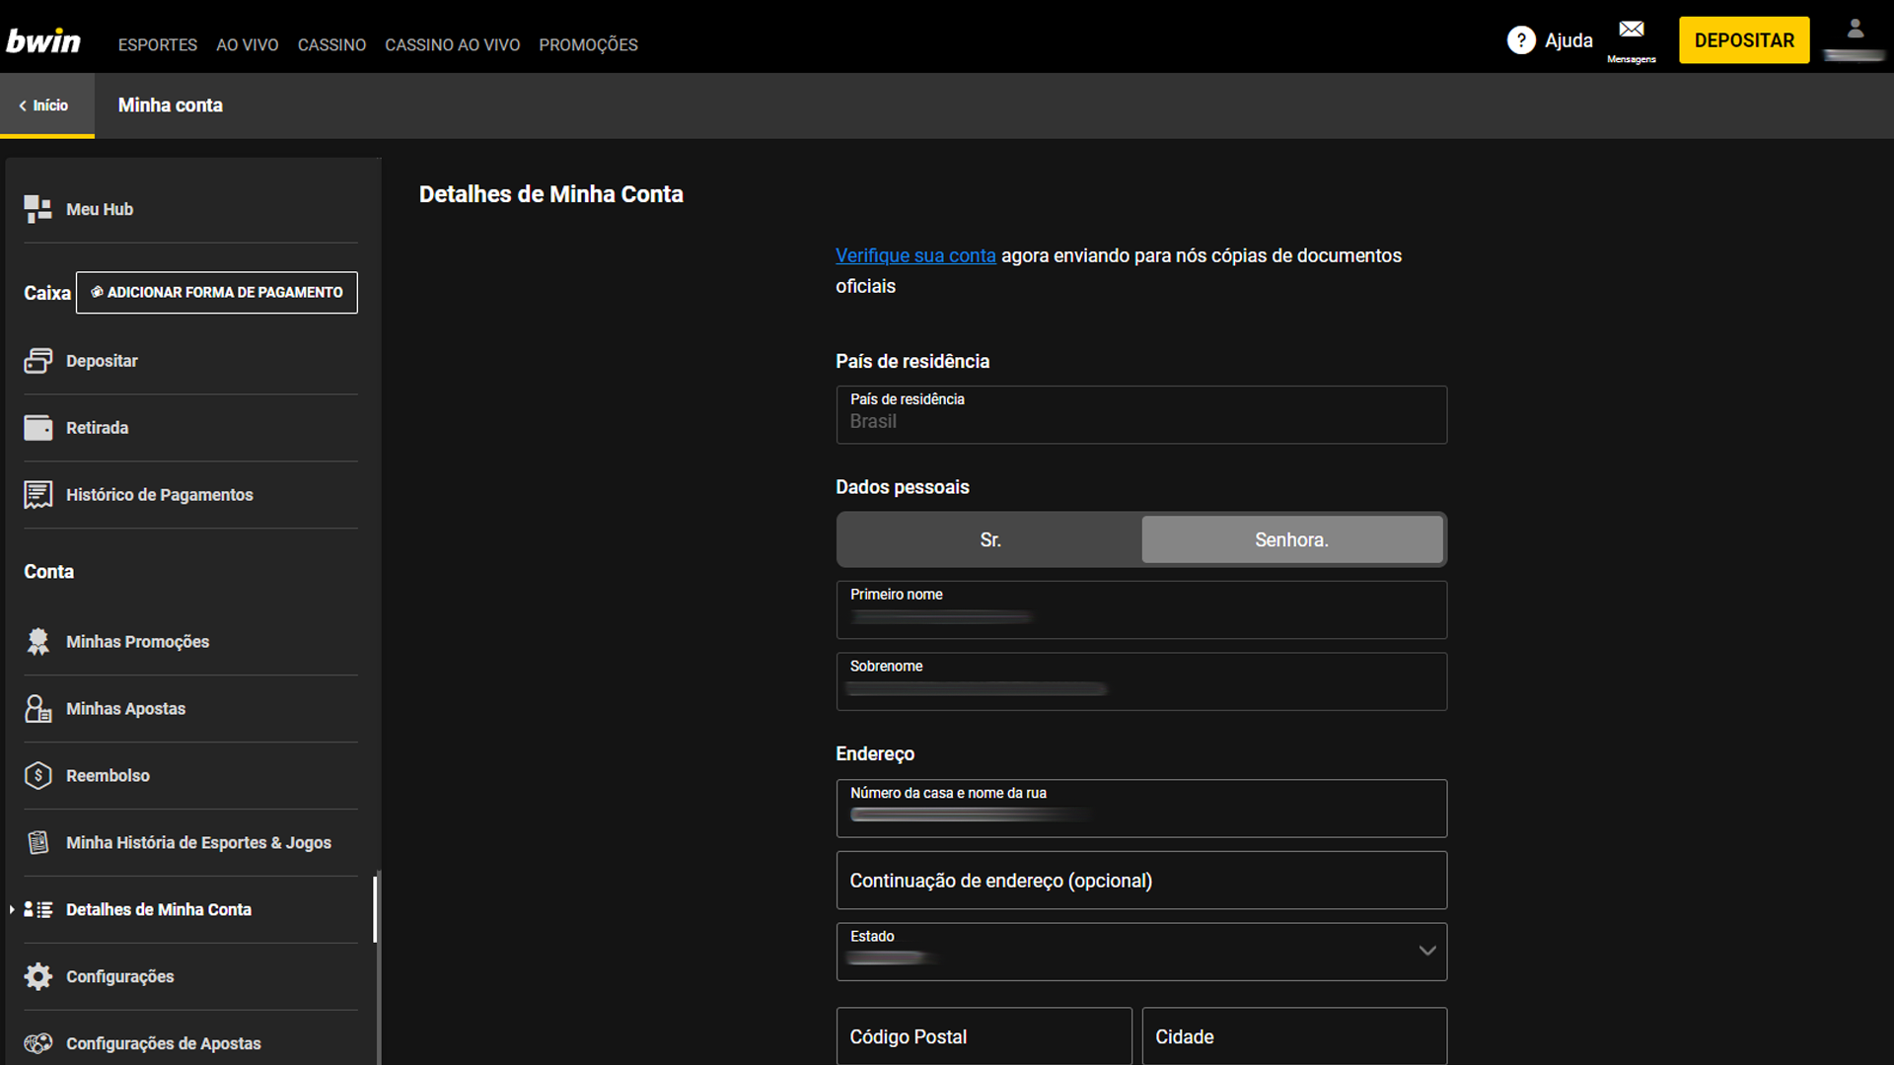Click the Detalhes de Minha Conta list icon
The height and width of the screenshot is (1065, 1894).
pos(38,910)
